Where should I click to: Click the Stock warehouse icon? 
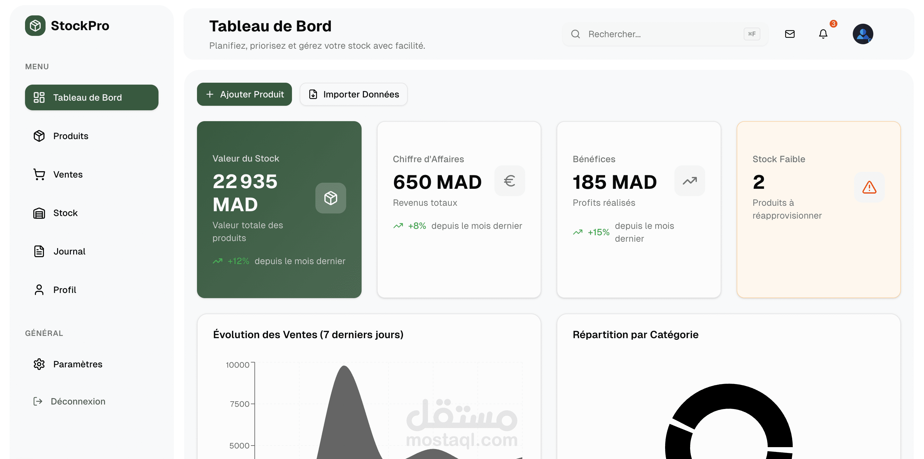(x=39, y=213)
